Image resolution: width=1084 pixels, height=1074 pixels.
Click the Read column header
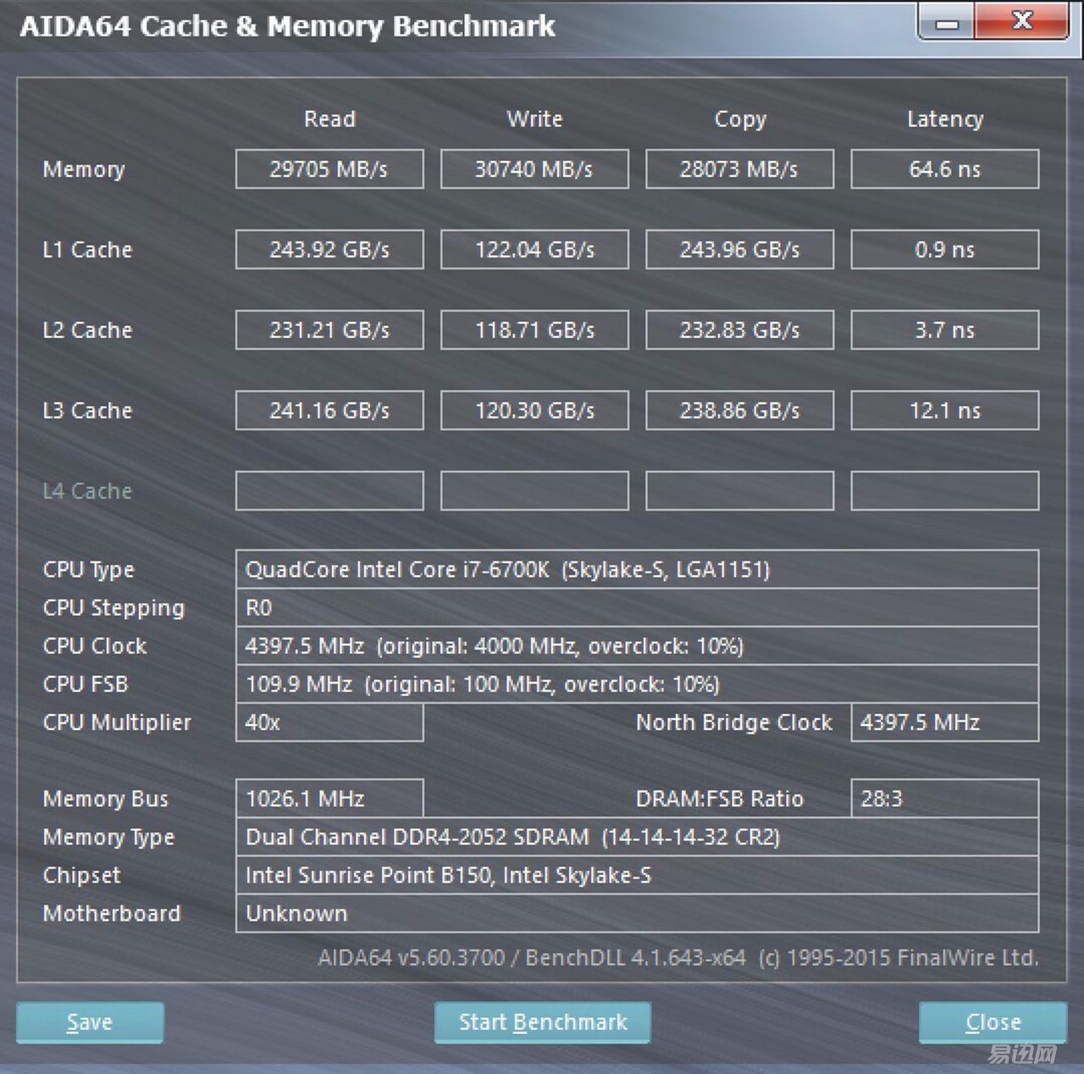point(329,119)
